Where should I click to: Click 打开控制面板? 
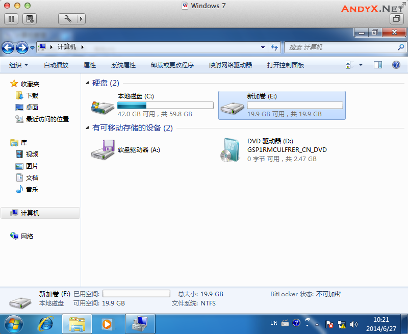click(x=286, y=65)
